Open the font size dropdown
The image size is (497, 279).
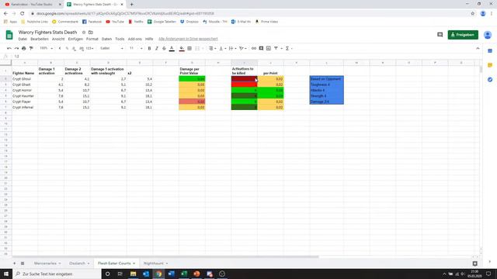pyautogui.click(x=136, y=48)
